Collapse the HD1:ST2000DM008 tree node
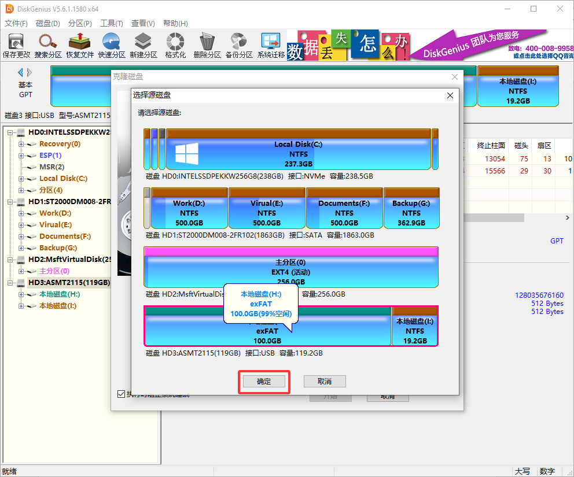The height and width of the screenshot is (477, 574). tap(10, 202)
